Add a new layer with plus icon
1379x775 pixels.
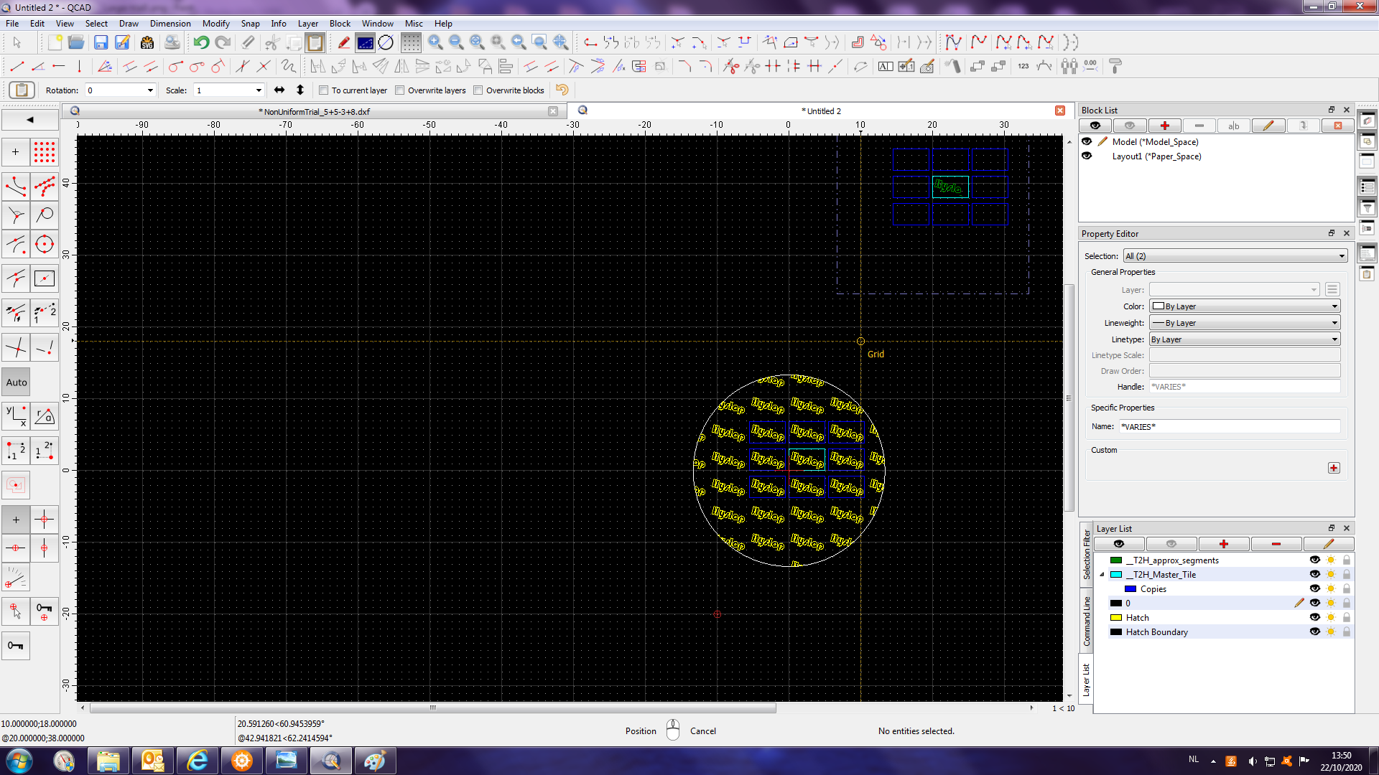point(1223,544)
